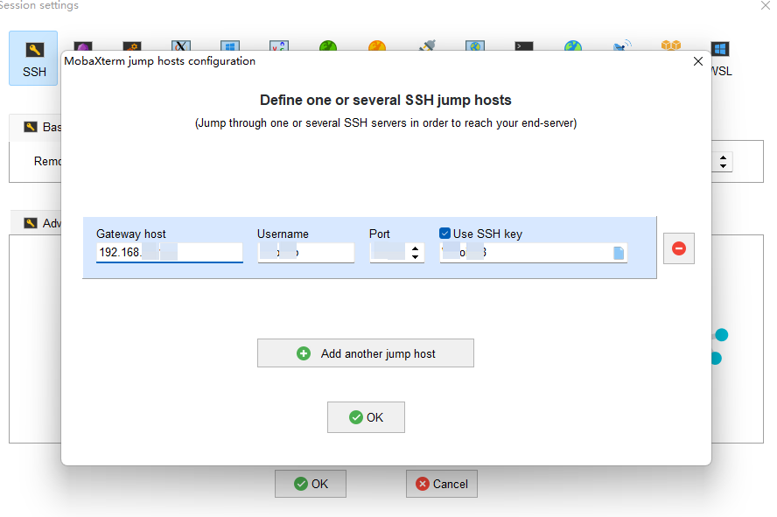
Task: Open the Advanced SSH settings tab
Action: pyautogui.click(x=43, y=223)
